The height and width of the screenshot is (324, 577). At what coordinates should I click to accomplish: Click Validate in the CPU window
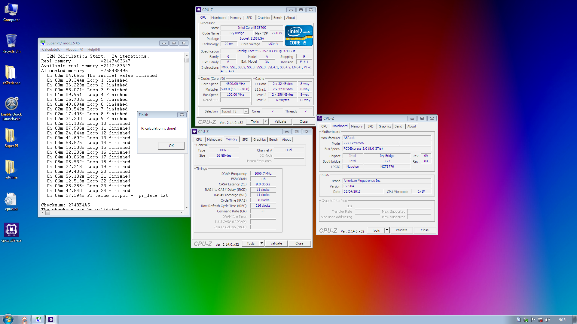[280, 121]
